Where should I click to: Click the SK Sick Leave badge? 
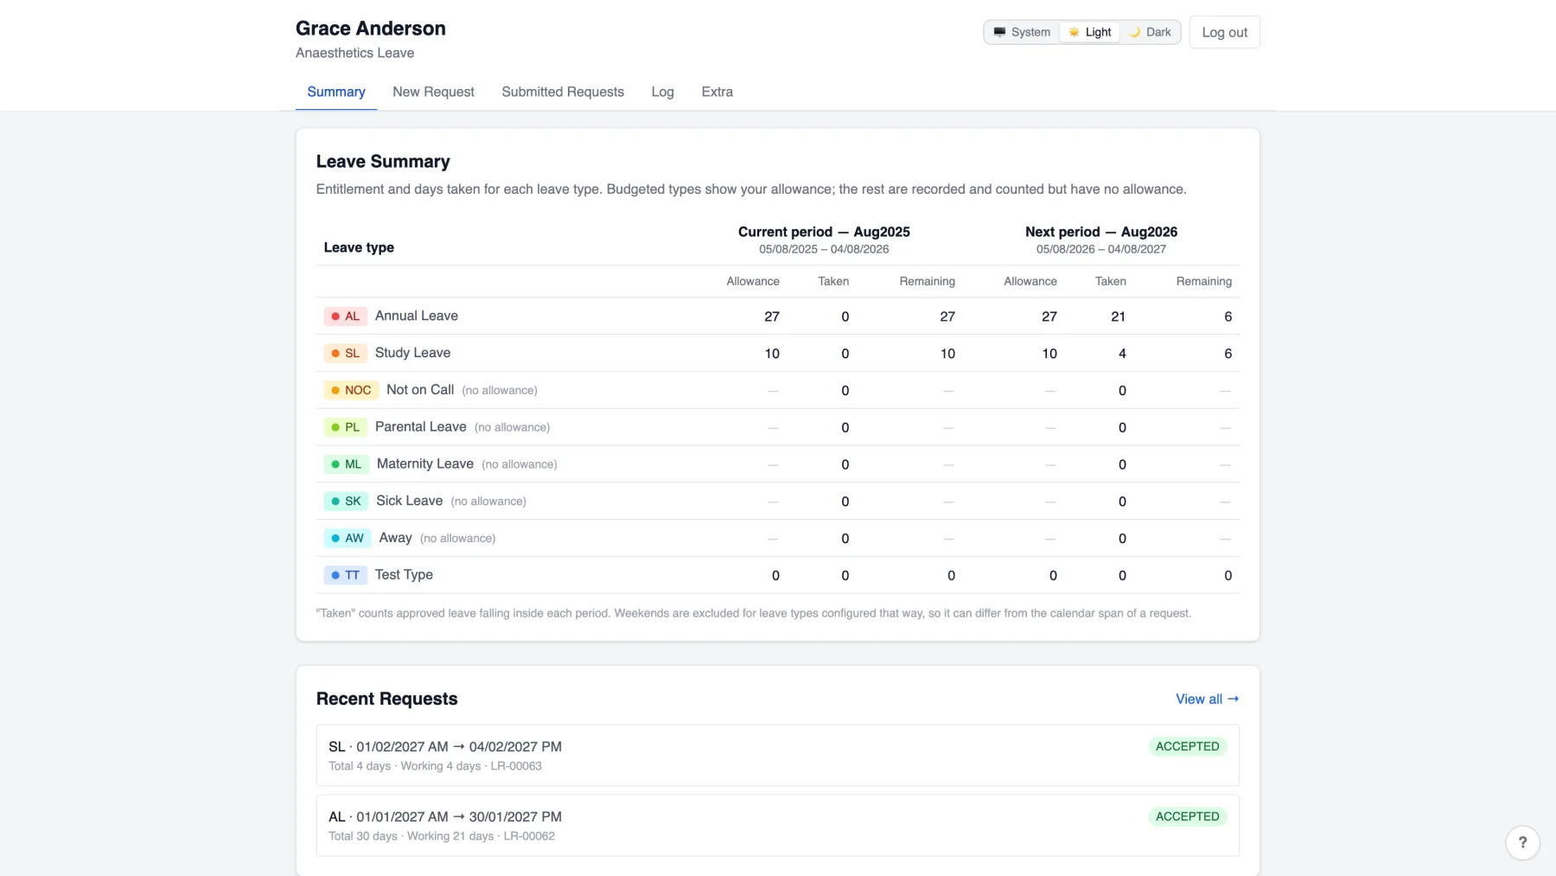(346, 502)
